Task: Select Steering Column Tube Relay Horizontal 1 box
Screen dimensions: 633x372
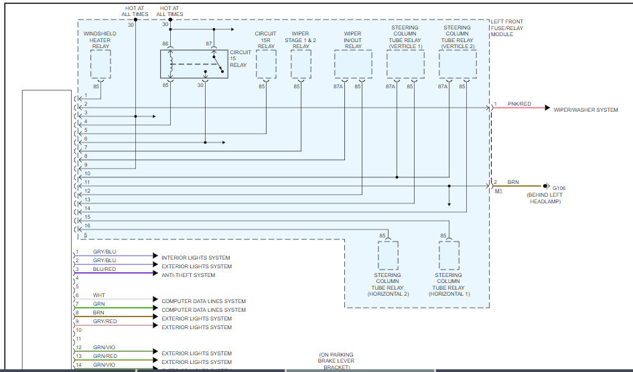Action: (x=449, y=256)
